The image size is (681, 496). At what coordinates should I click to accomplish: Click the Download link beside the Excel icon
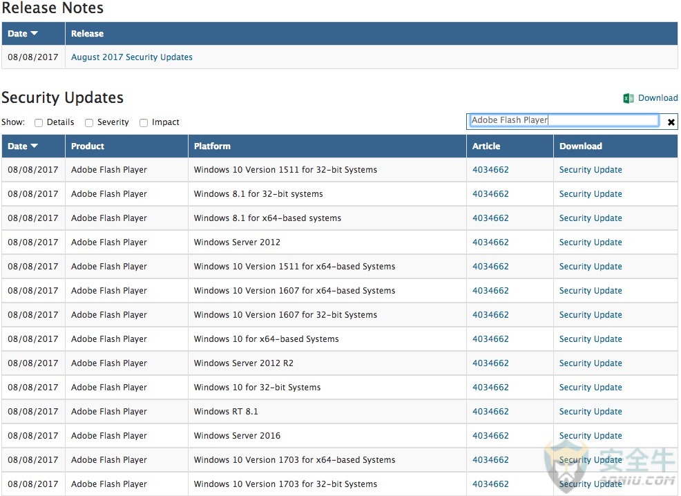click(658, 97)
